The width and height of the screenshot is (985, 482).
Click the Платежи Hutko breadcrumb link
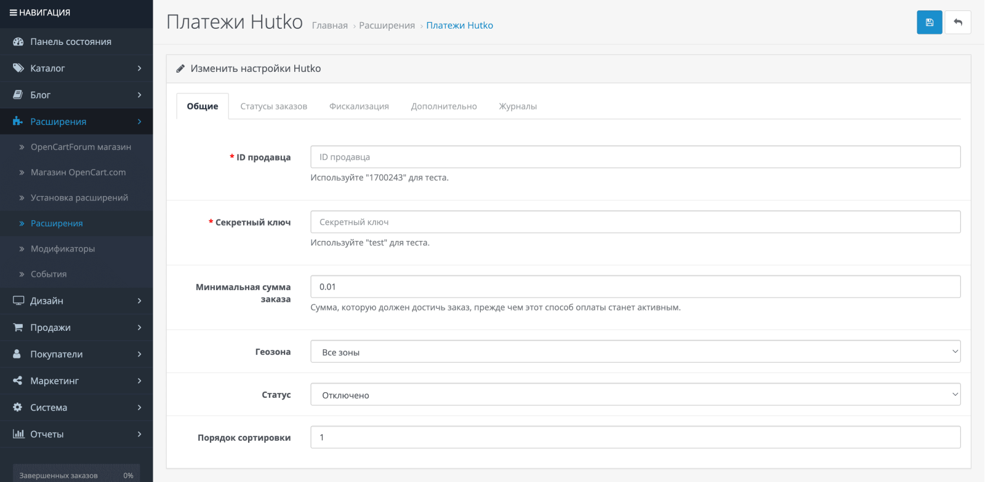(x=459, y=25)
